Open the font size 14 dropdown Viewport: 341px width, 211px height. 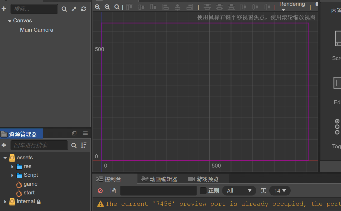[x=280, y=190]
